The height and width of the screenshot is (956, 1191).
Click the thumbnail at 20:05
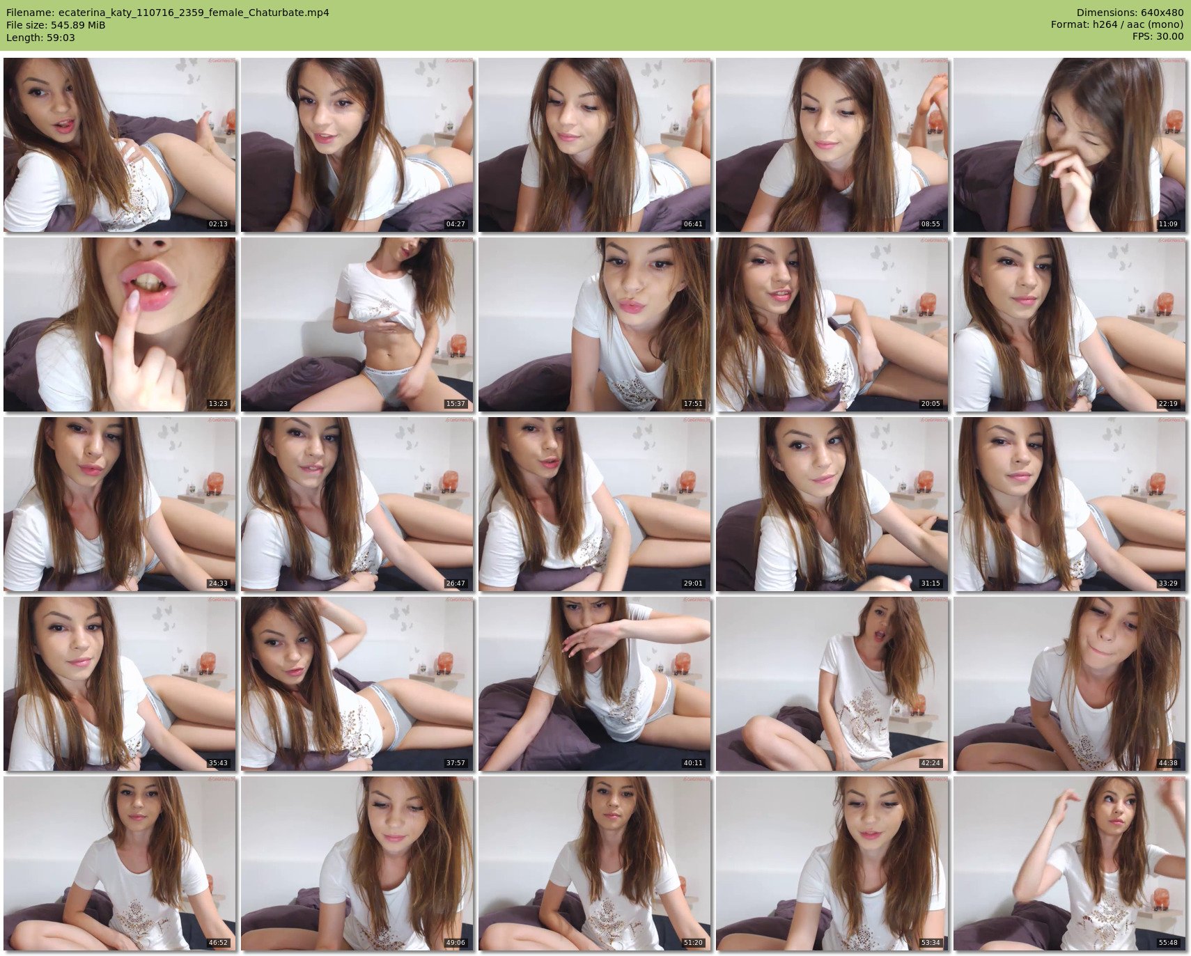click(832, 324)
